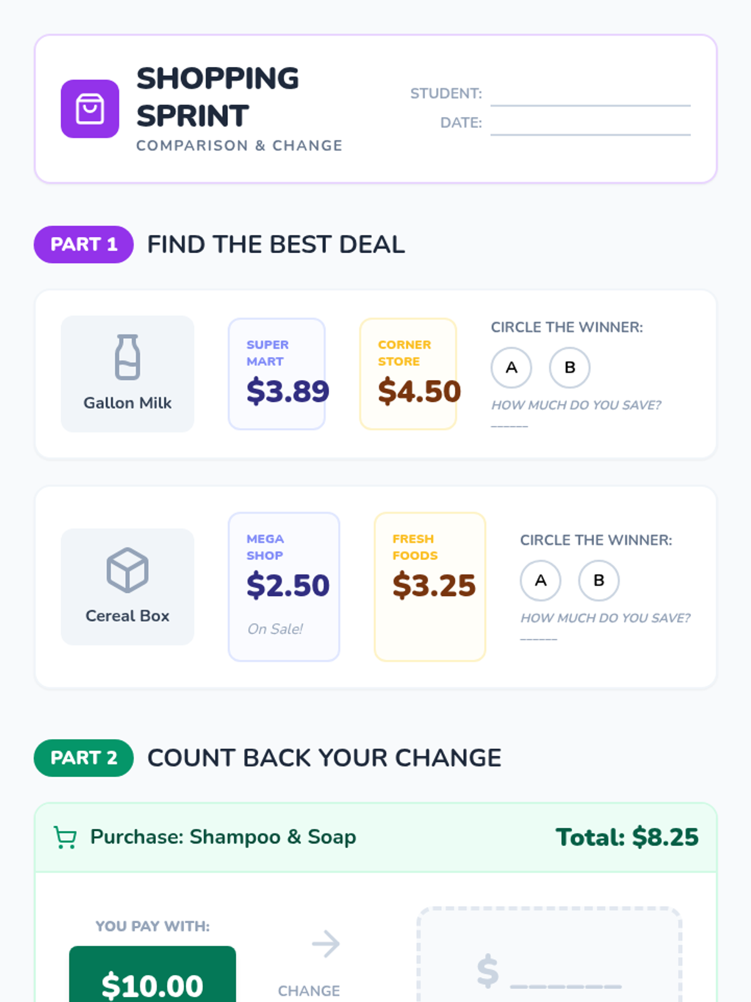The height and width of the screenshot is (1002, 751).
Task: Circle option A for Cereal Box
Action: (x=541, y=581)
